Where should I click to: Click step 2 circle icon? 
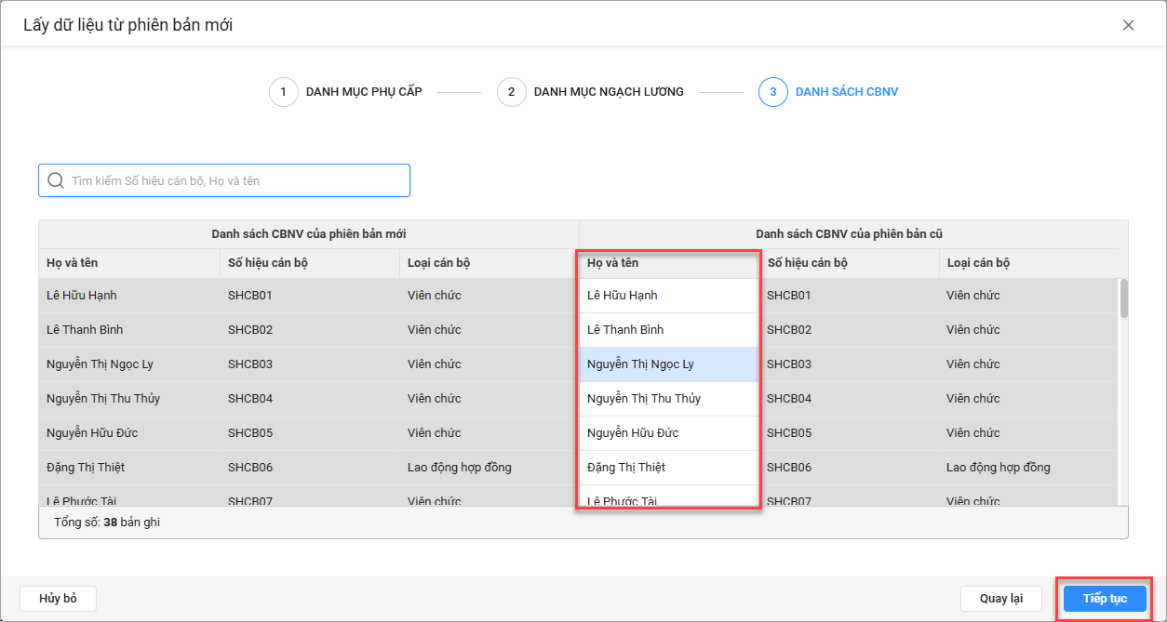tap(512, 92)
